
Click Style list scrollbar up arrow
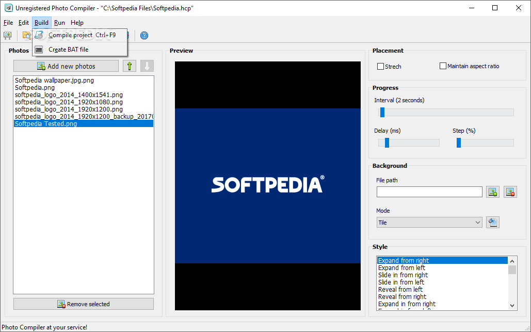pyautogui.click(x=512, y=261)
